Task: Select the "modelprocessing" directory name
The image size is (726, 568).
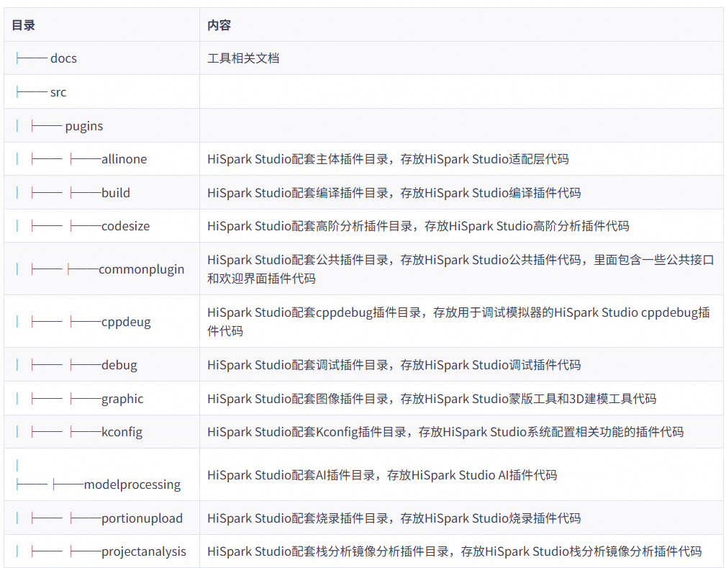Action: click(x=132, y=484)
